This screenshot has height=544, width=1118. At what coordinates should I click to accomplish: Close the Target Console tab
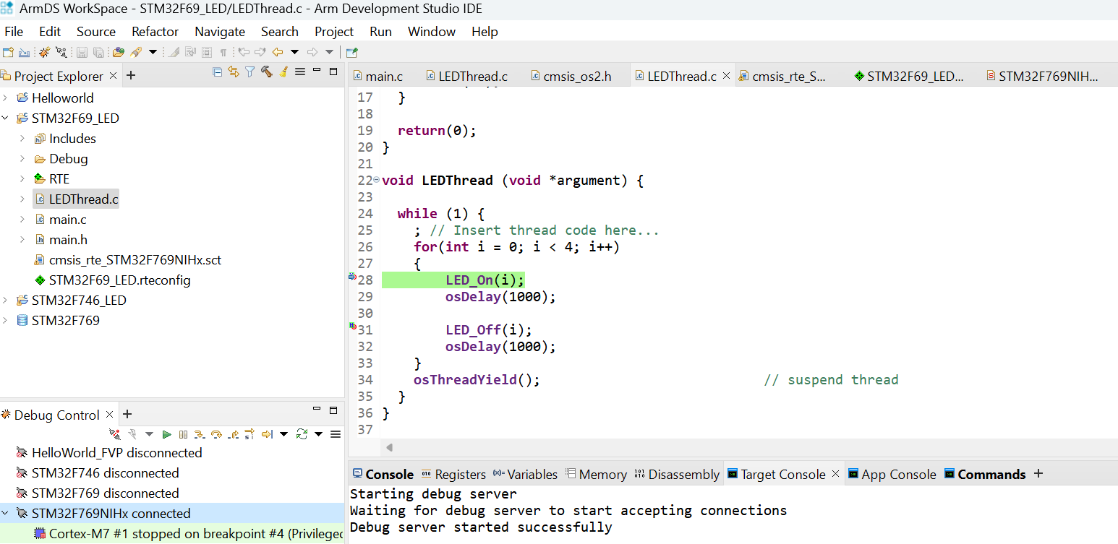tap(835, 474)
